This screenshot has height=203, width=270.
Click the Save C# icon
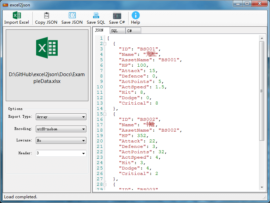click(x=117, y=16)
